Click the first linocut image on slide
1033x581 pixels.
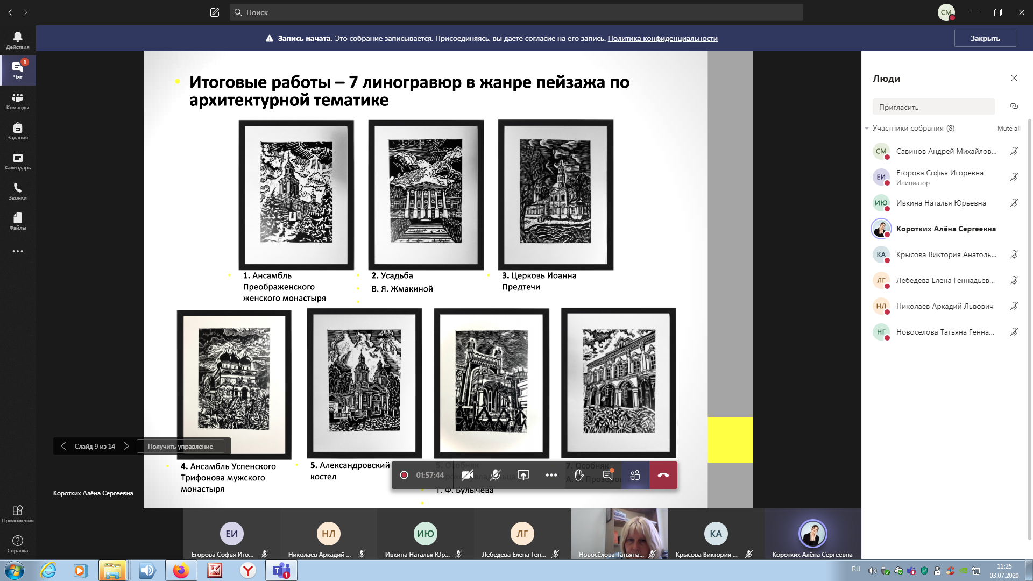click(296, 194)
